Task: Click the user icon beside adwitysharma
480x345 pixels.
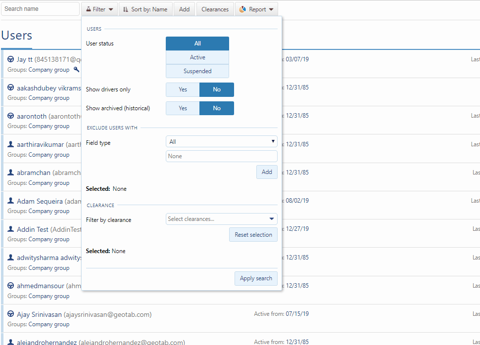Action: coord(11,257)
